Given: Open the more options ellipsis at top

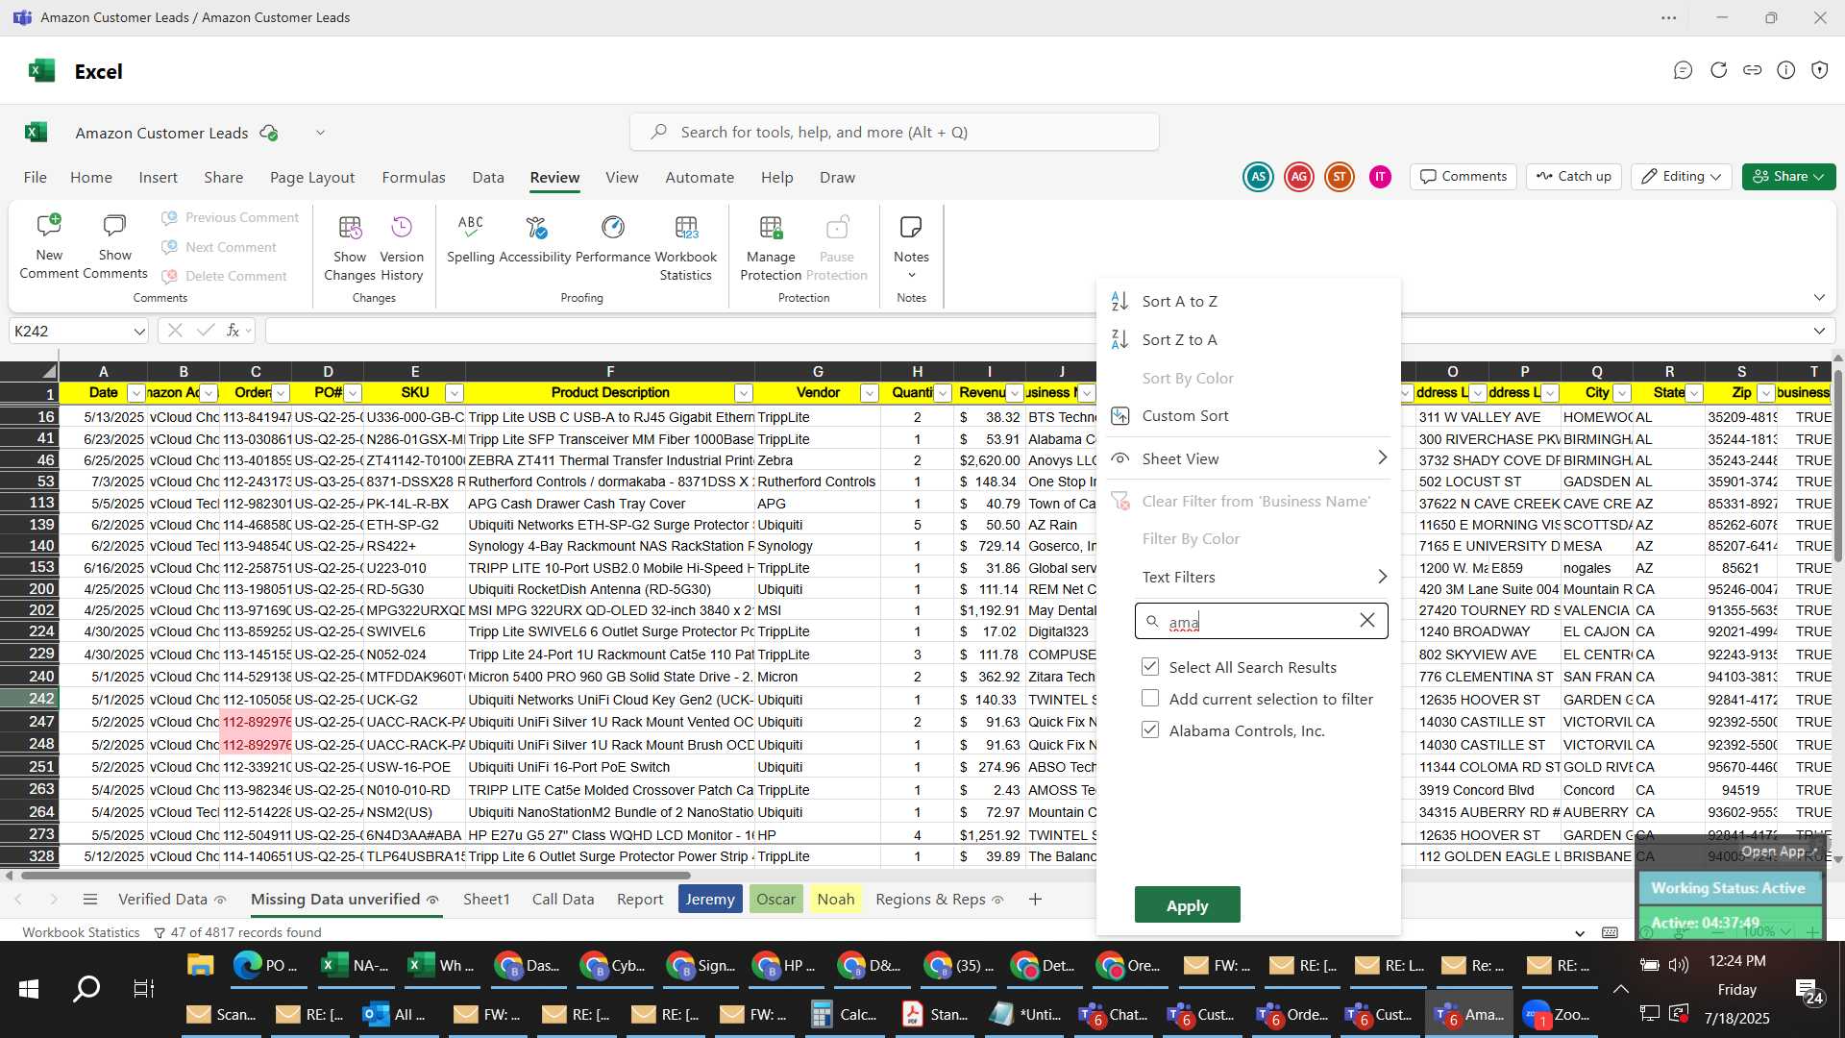Looking at the screenshot, I should (1669, 18).
